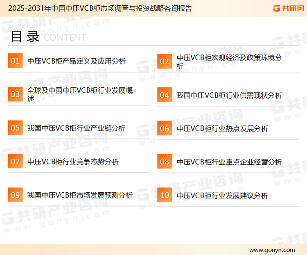Screen dimensions: 307x255
Task: Click the 目录 heading
Action: pyautogui.click(x=25, y=36)
